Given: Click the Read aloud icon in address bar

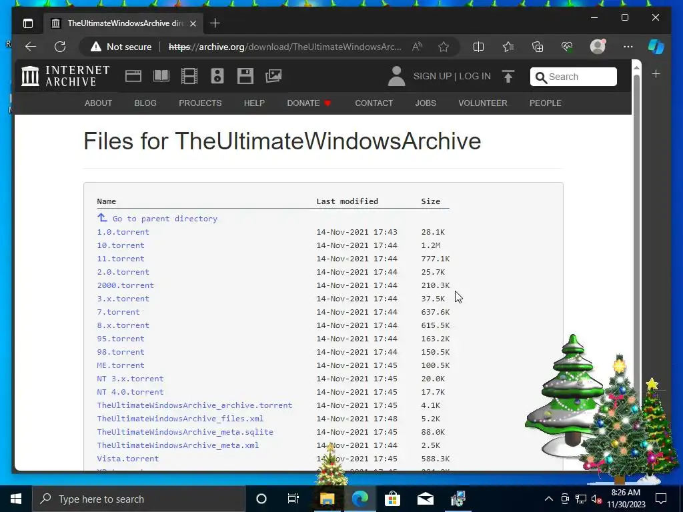Looking at the screenshot, I should 417,47.
